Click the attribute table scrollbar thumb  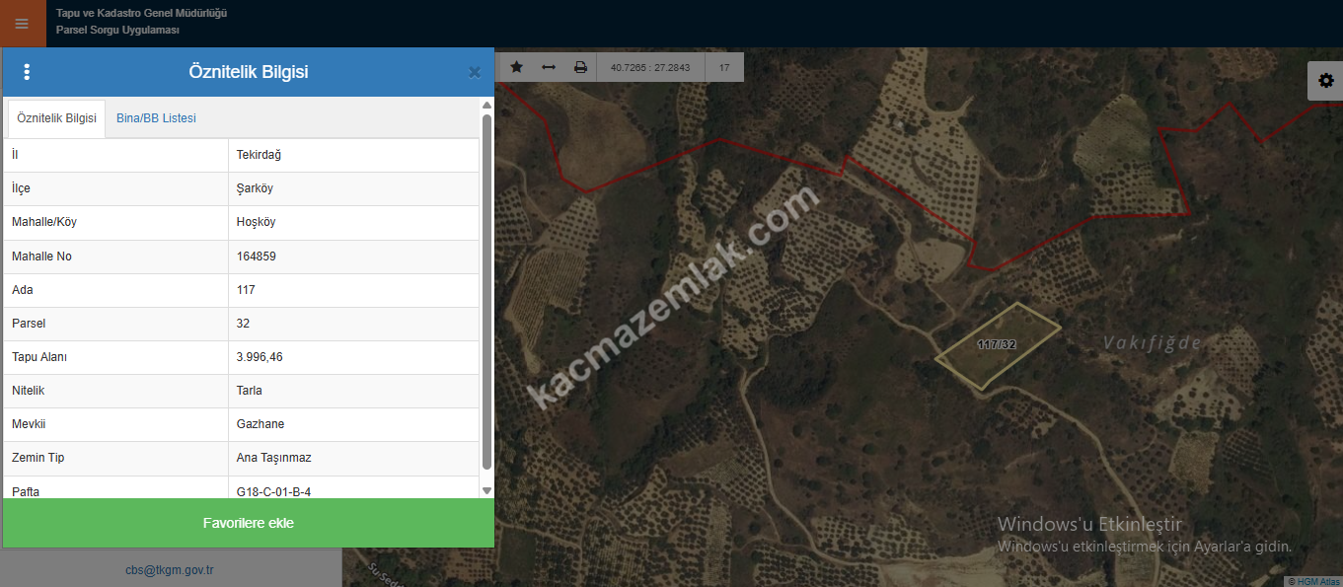(x=486, y=292)
